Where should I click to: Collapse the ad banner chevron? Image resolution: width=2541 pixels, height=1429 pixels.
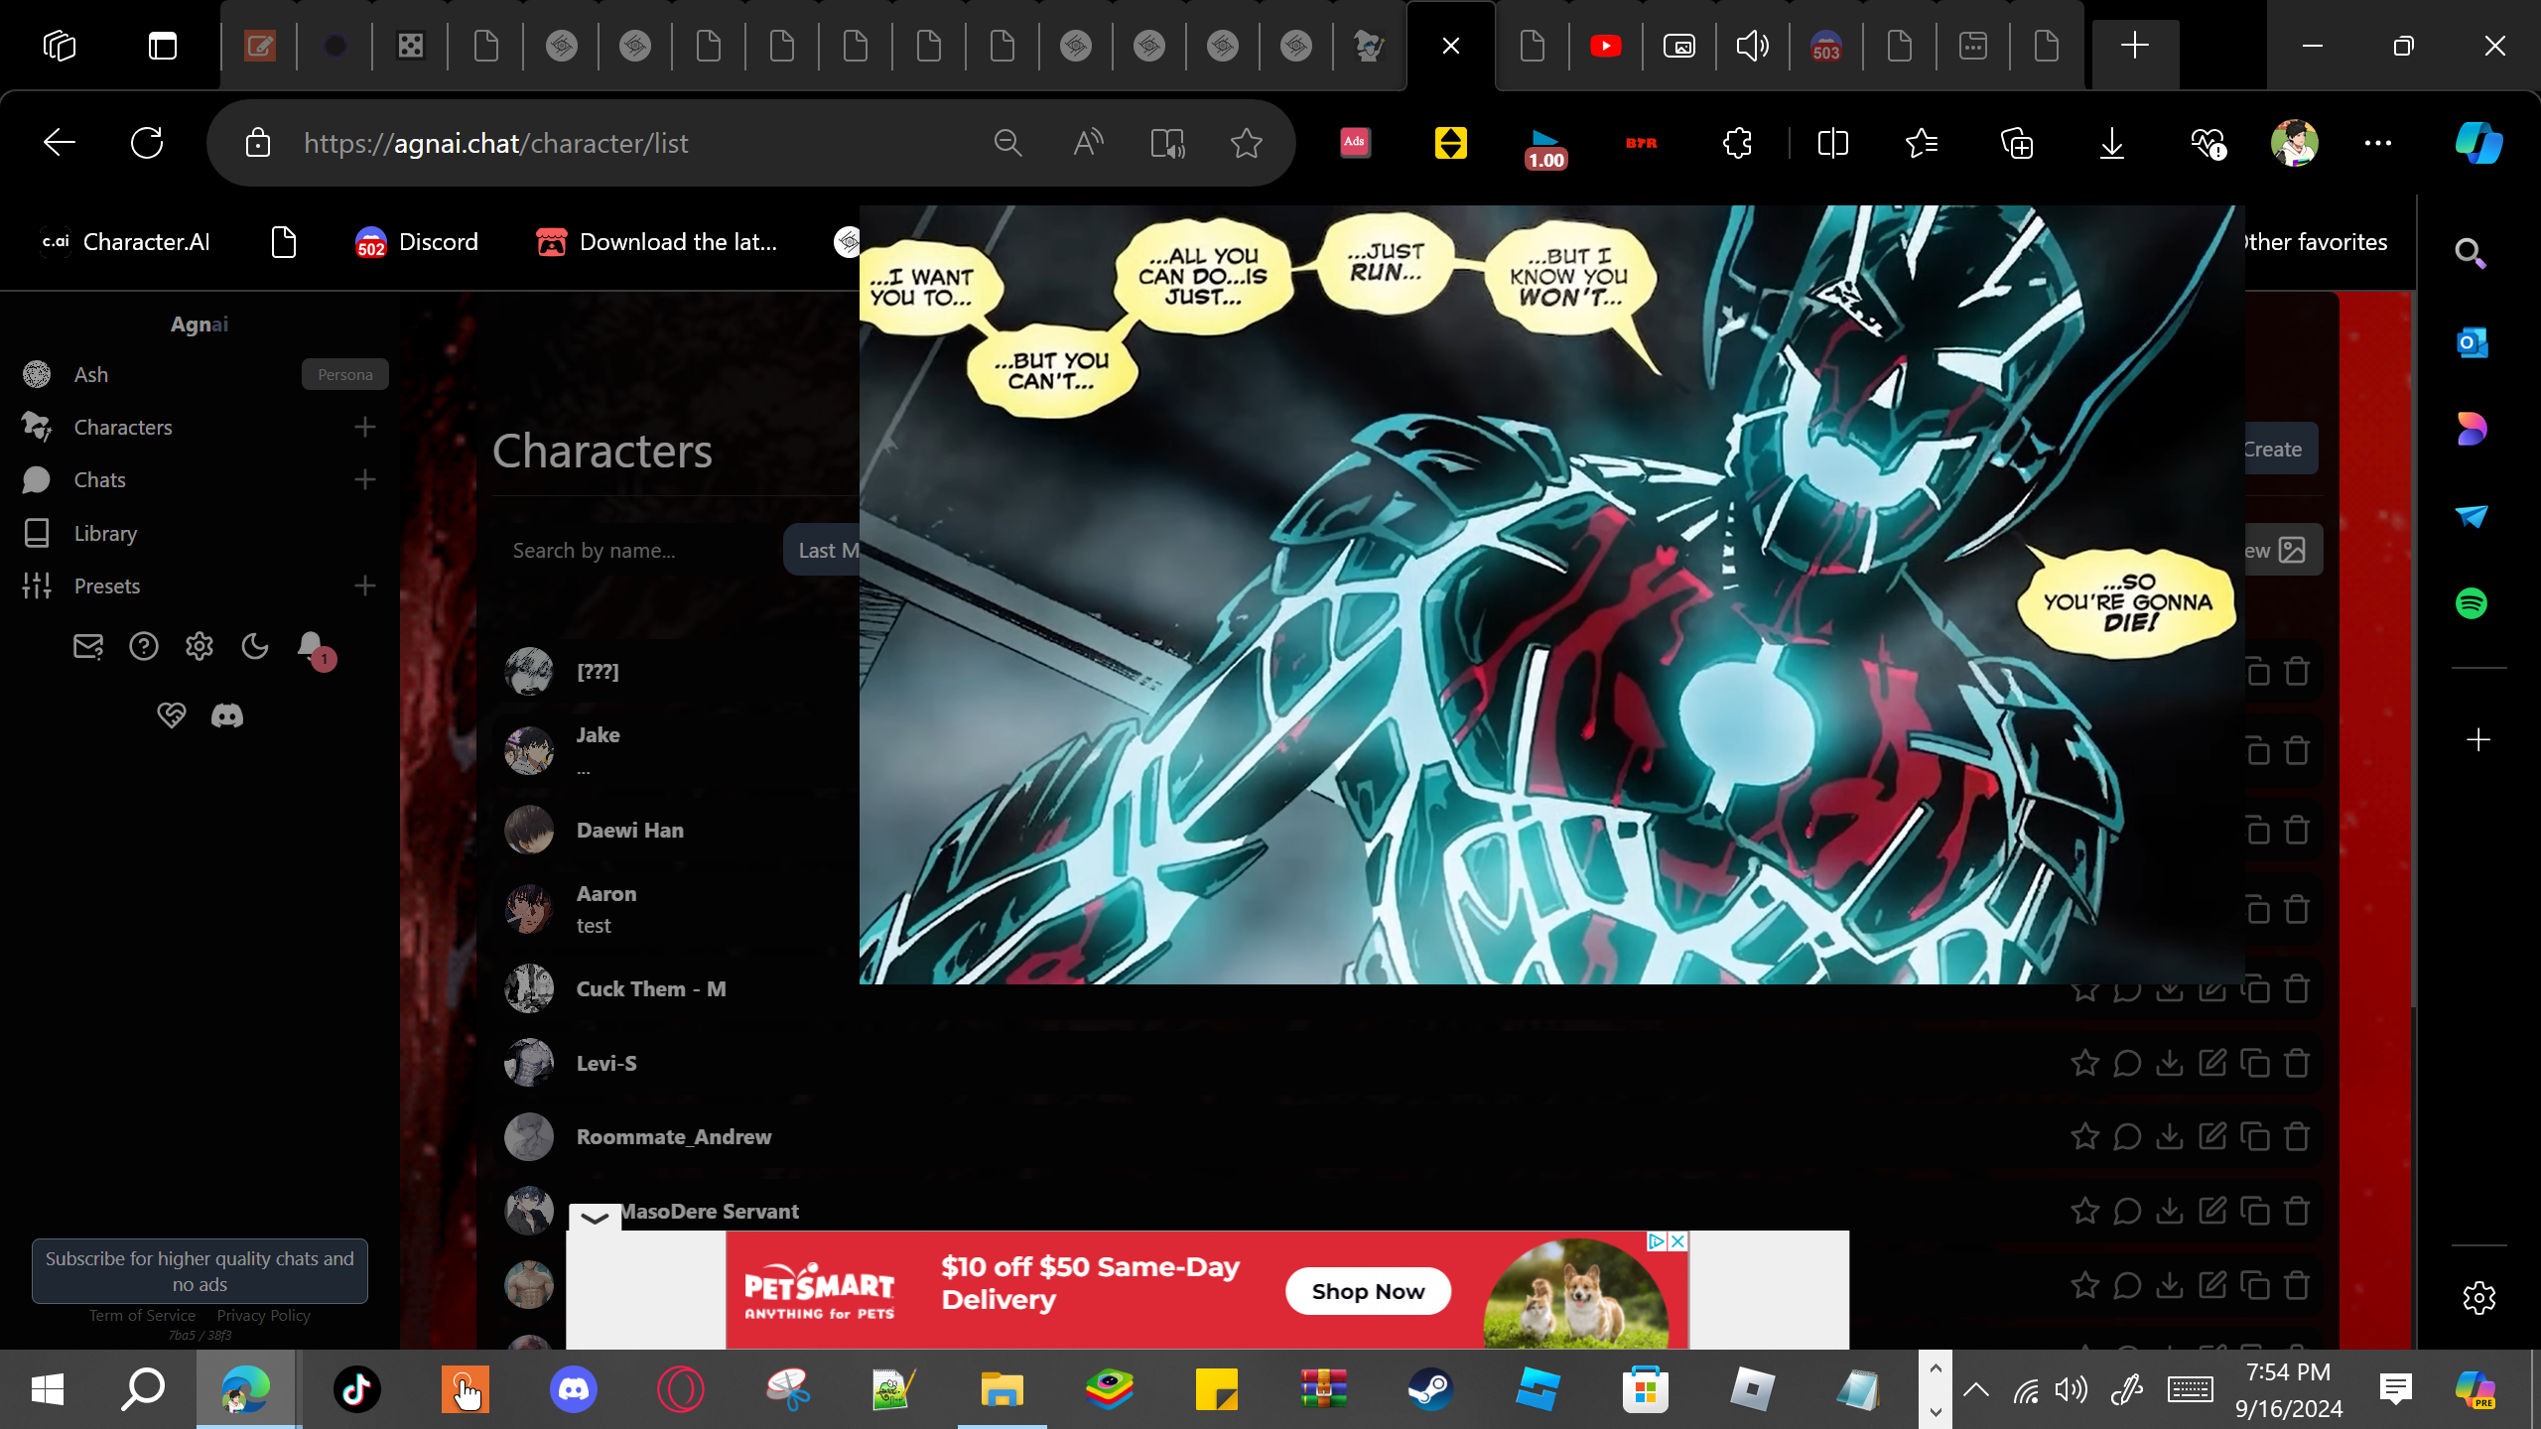[595, 1217]
